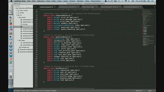Collapse the Dreamforce.RESTfulCallouts root folder
Image resolution: width=164 pixels, height=92 pixels.
[15, 8]
